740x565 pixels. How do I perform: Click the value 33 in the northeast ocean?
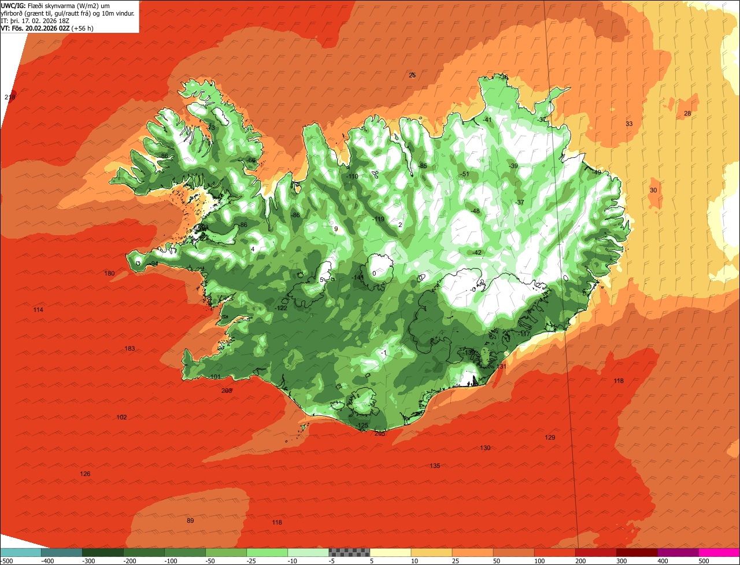coord(629,124)
